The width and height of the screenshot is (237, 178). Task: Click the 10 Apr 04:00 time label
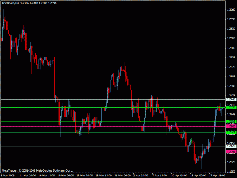(179, 175)
